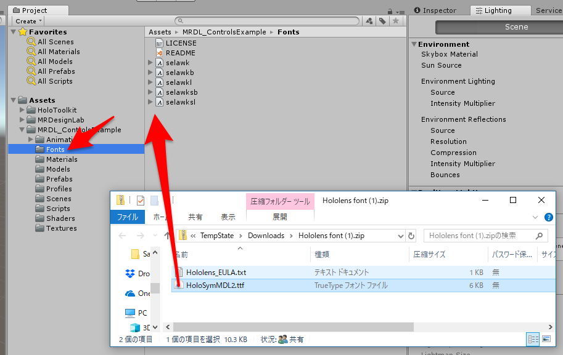
Task: Click Downloads in Explorer address path
Action: point(266,236)
